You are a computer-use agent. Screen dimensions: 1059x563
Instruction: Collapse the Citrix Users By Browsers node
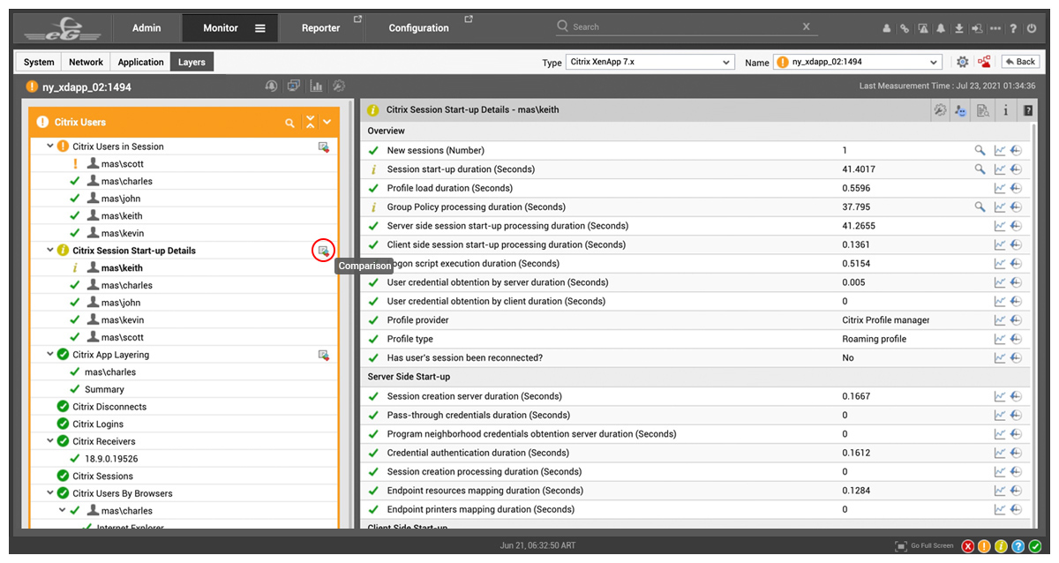point(50,493)
